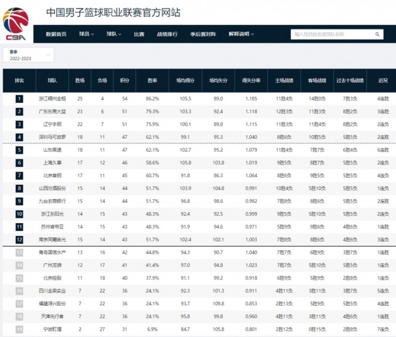396x337 pixels.
Task: Open team 青岛国信水产
Action: tap(52, 252)
